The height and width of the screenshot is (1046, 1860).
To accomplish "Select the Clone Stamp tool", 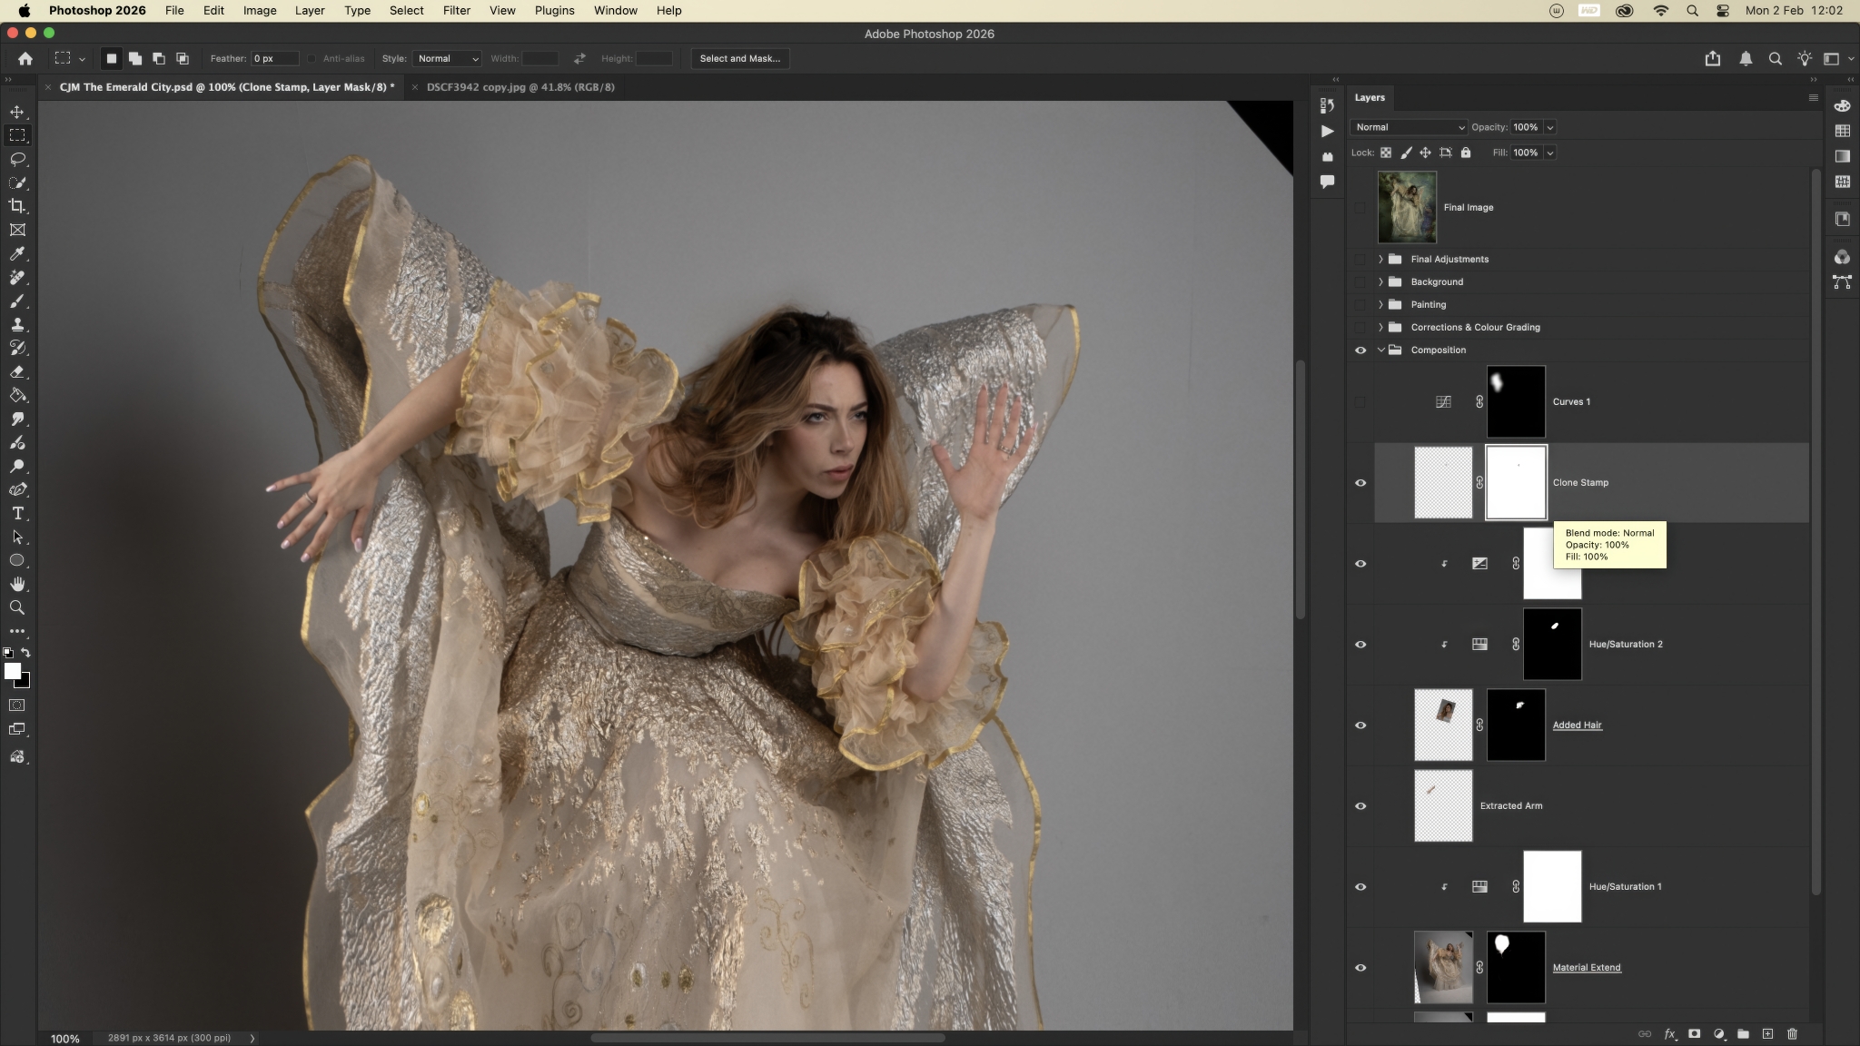I will point(17,324).
